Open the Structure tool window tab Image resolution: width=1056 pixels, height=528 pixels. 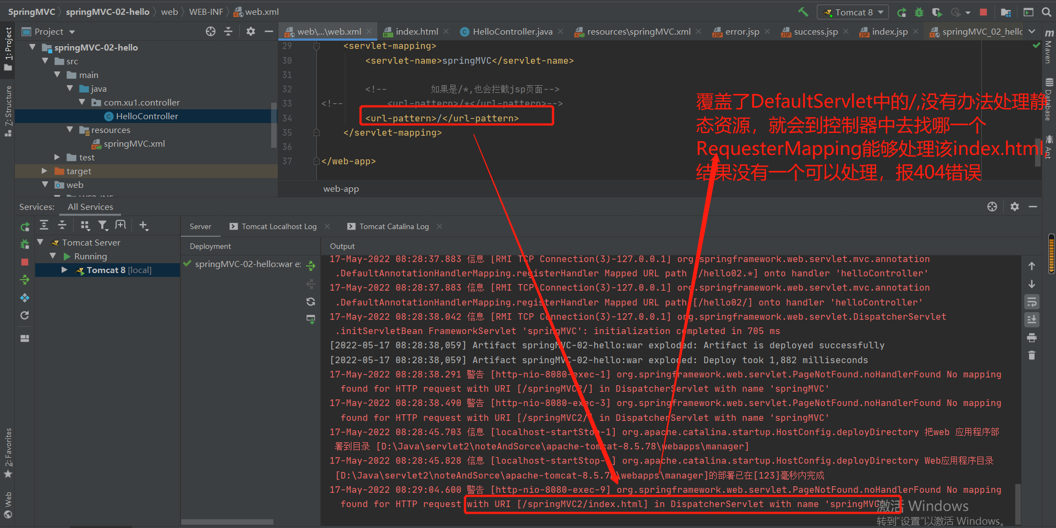tap(8, 110)
